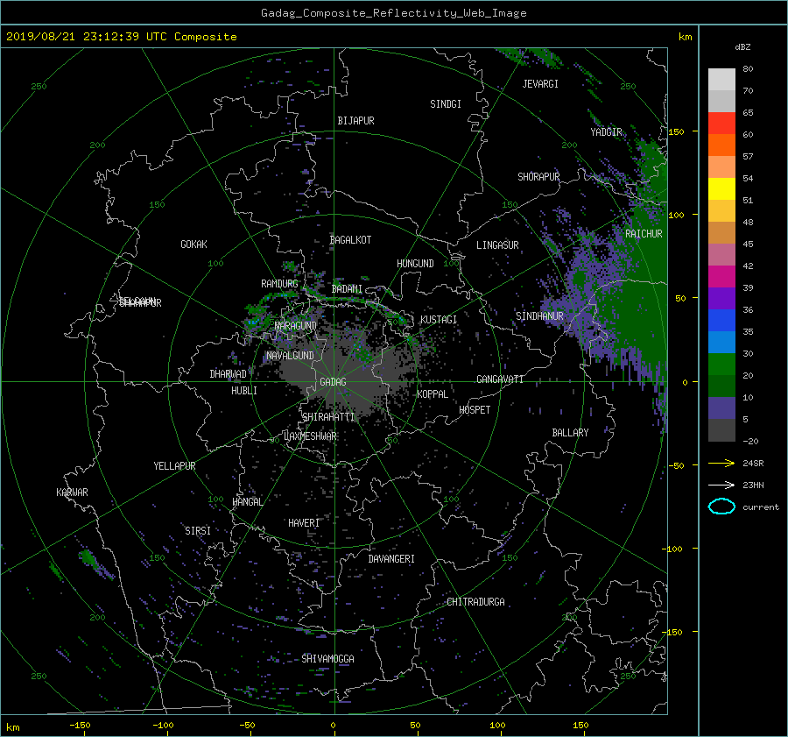This screenshot has height=737, width=788.
Task: Click the white 23MN arrow legend icon
Action: tap(721, 485)
